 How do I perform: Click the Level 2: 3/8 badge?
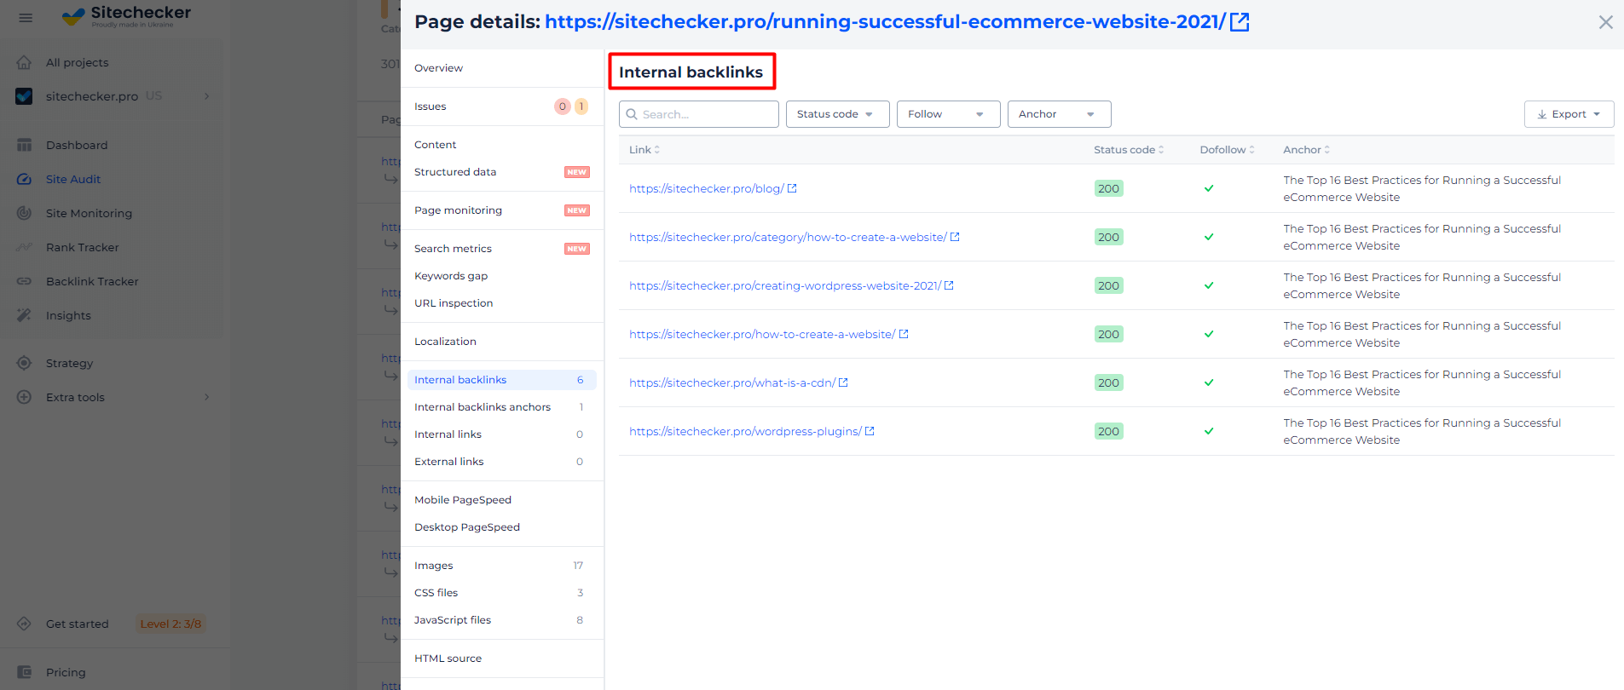(x=170, y=624)
